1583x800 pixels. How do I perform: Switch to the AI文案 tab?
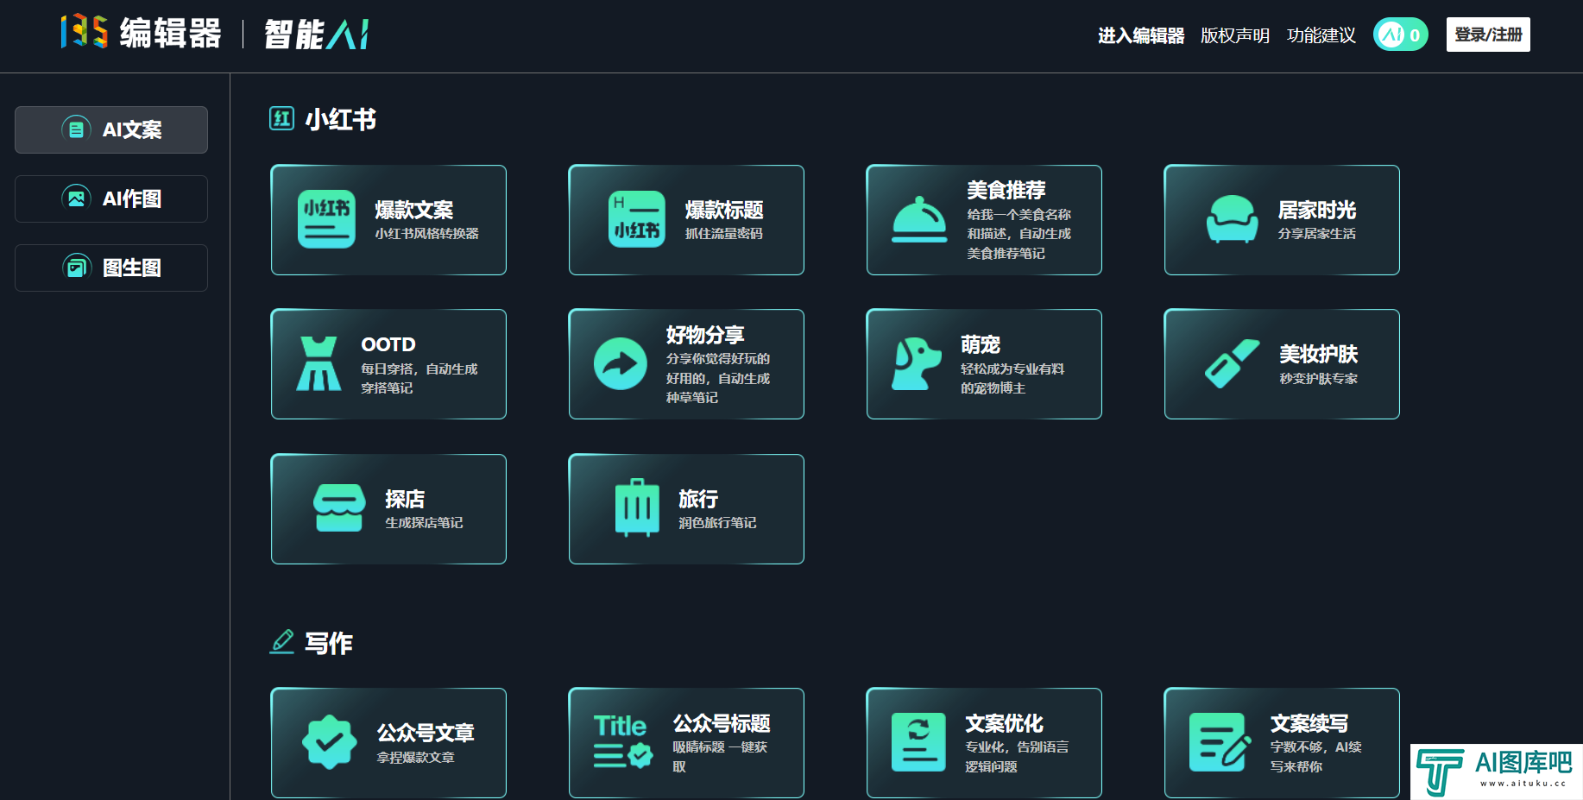click(111, 129)
